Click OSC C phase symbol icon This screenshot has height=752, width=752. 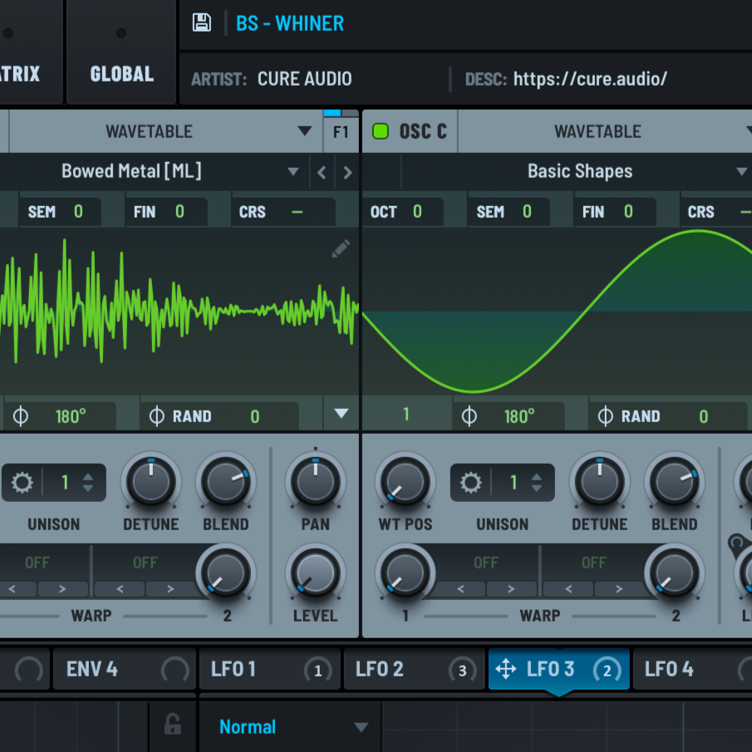tap(469, 415)
